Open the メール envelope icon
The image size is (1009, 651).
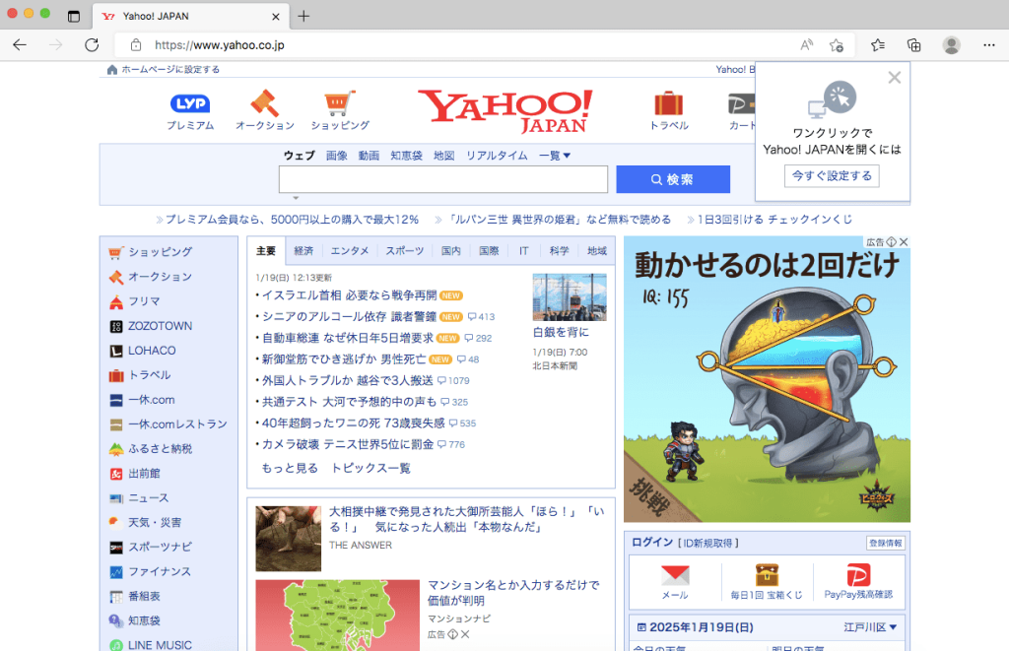tap(675, 575)
